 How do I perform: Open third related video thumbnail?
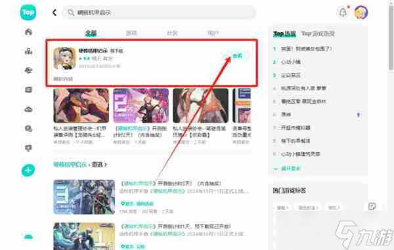[x=200, y=106]
